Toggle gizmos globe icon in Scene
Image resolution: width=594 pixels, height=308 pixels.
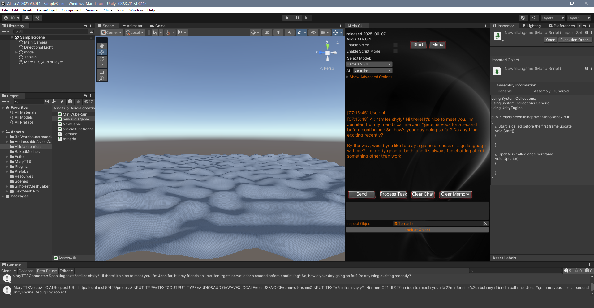tap(335, 32)
